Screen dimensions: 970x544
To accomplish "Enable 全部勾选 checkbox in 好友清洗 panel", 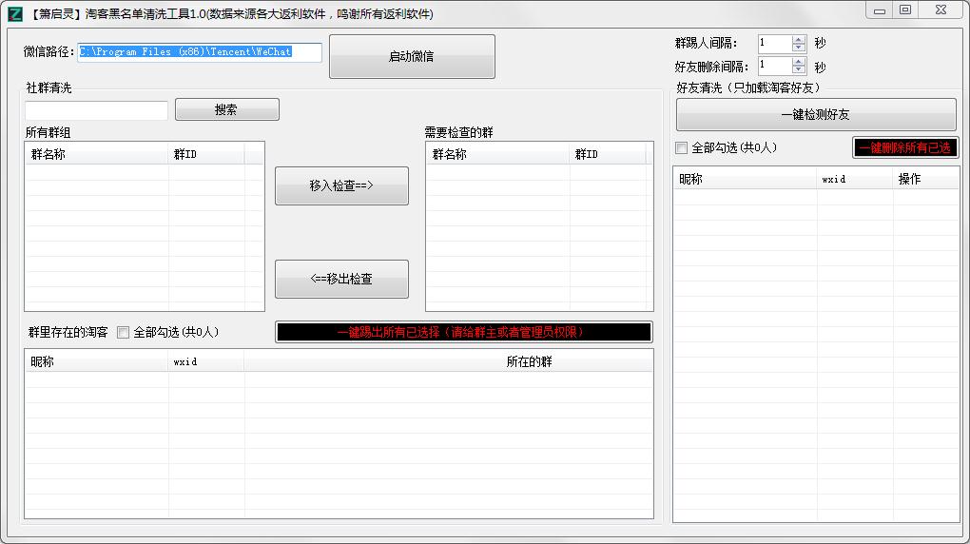I will point(681,148).
